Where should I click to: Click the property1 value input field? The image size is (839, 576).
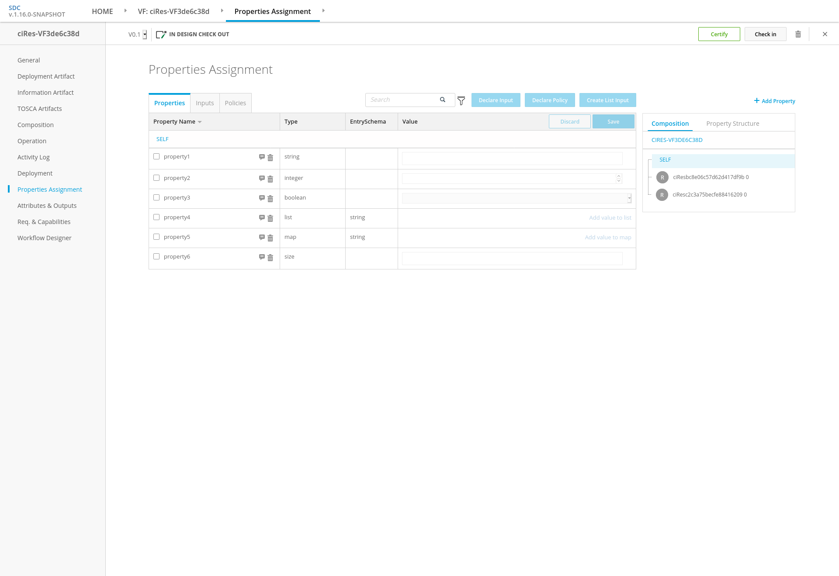(512, 159)
